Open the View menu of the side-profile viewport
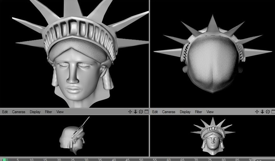Image resolution: width=275 pixels, height=161 pixels. [x=60, y=112]
